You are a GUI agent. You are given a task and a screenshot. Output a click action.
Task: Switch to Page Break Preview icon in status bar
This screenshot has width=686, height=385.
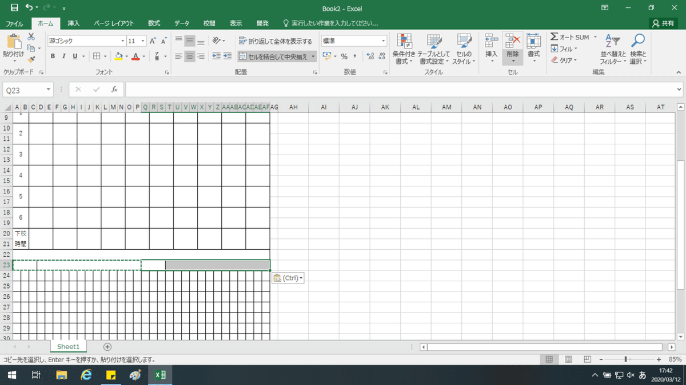[587, 359]
